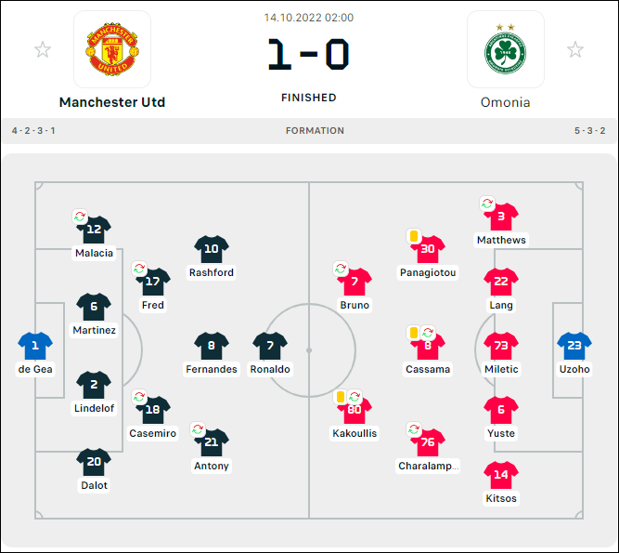
Task: Open Omonia club crest logo
Action: (505, 49)
